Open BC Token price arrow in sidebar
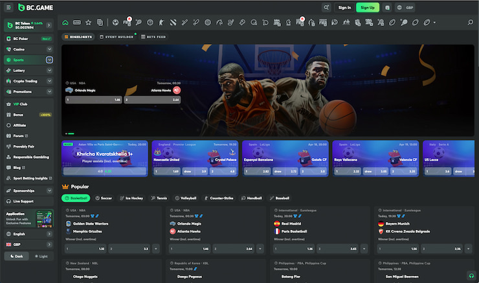Viewport: 479px width, 283px height. coord(49,25)
